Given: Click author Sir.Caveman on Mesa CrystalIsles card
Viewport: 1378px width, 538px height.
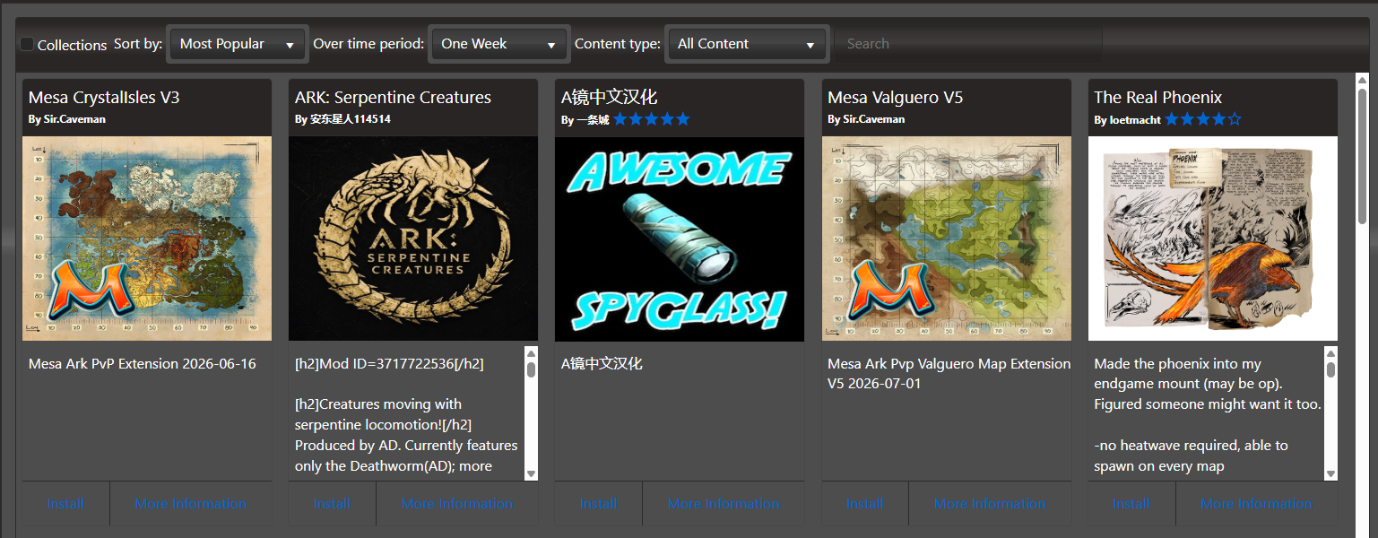Looking at the screenshot, I should (x=74, y=119).
